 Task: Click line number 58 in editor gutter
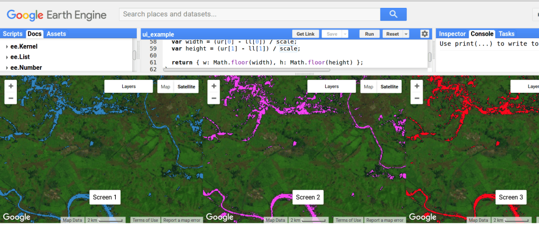pos(153,42)
